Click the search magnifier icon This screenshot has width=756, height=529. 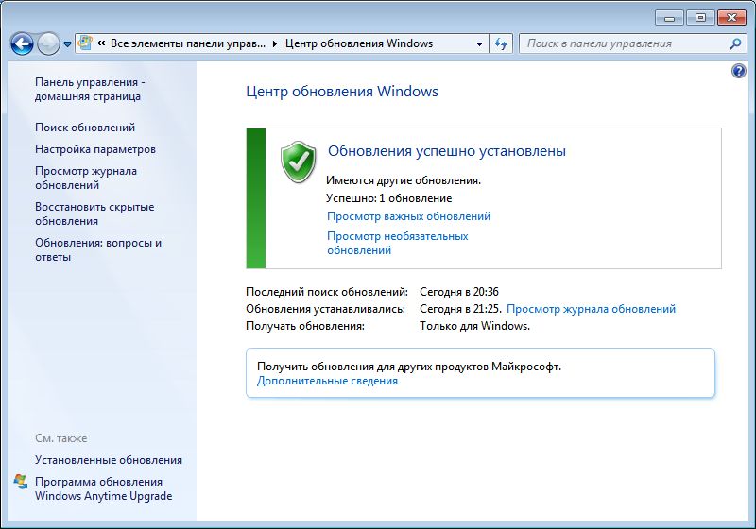735,43
